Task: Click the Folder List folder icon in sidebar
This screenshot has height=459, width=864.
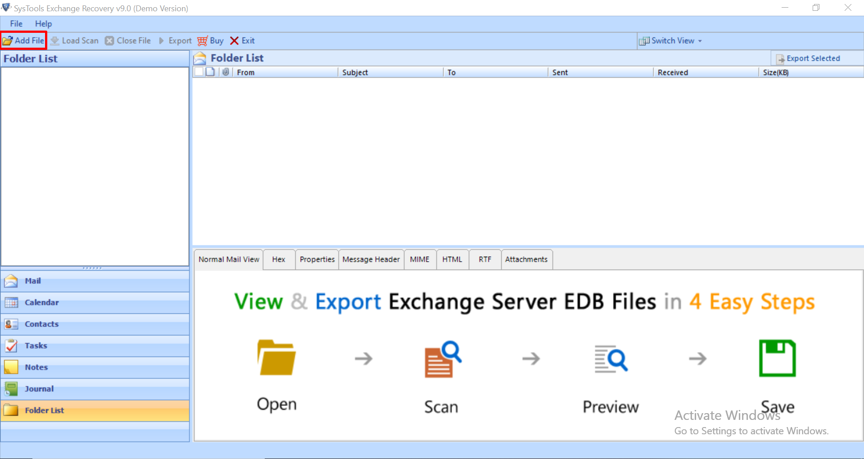Action: [11, 410]
